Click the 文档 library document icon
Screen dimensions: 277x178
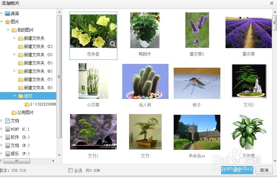(8, 121)
